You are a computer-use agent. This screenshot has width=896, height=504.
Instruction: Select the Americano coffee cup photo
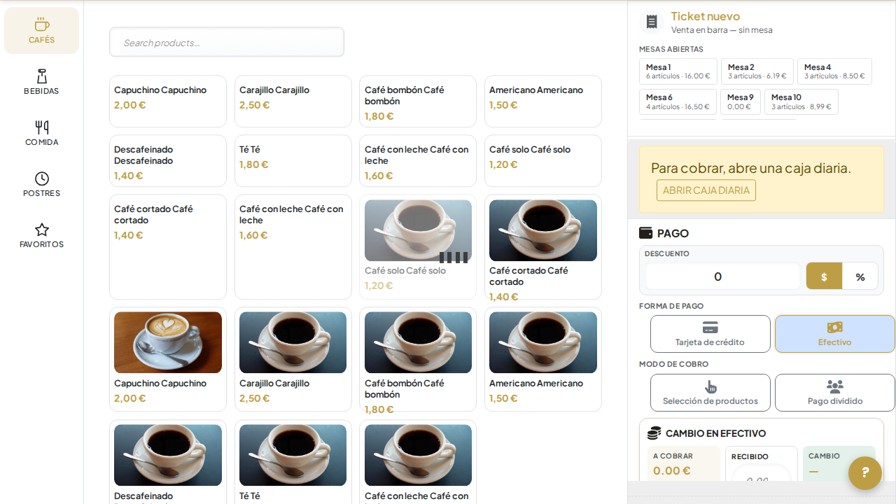pyautogui.click(x=543, y=342)
